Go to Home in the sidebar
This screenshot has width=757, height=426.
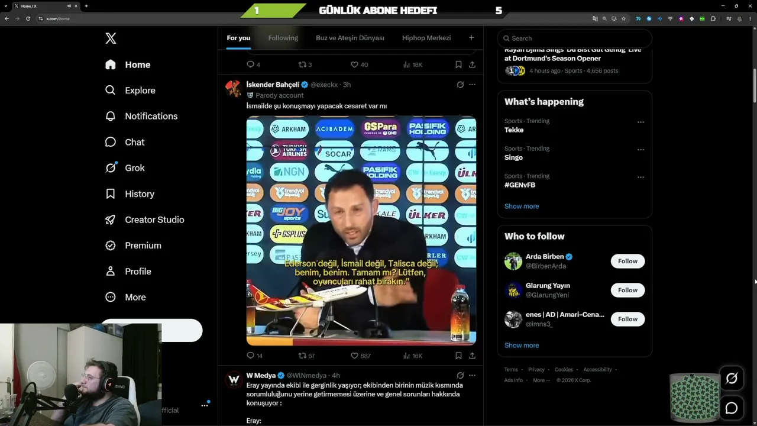[128, 64]
